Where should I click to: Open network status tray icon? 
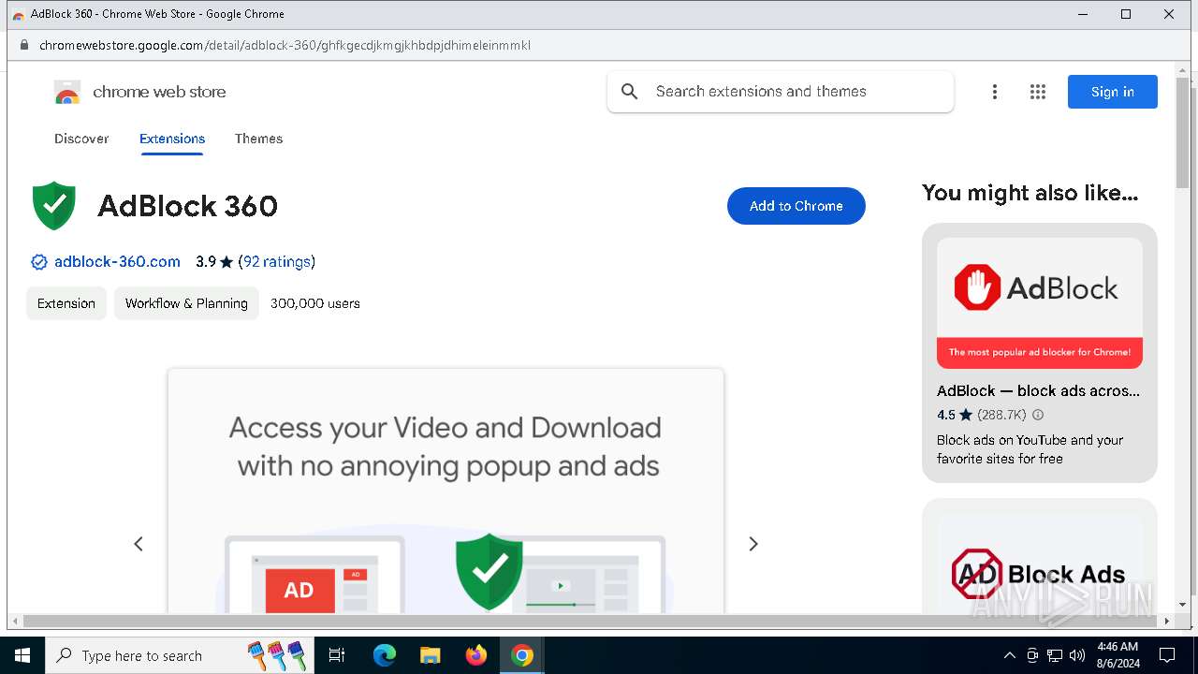point(1055,655)
